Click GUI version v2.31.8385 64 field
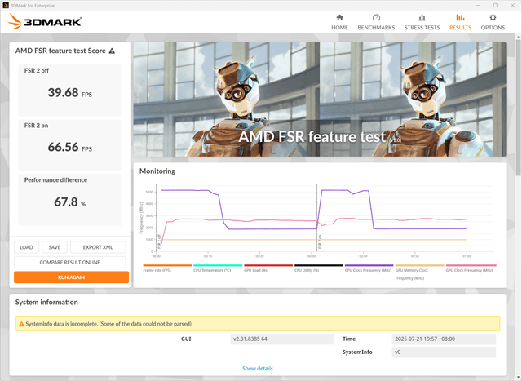 282,339
